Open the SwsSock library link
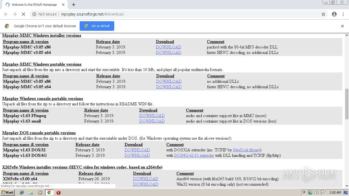 pos(246,150)
